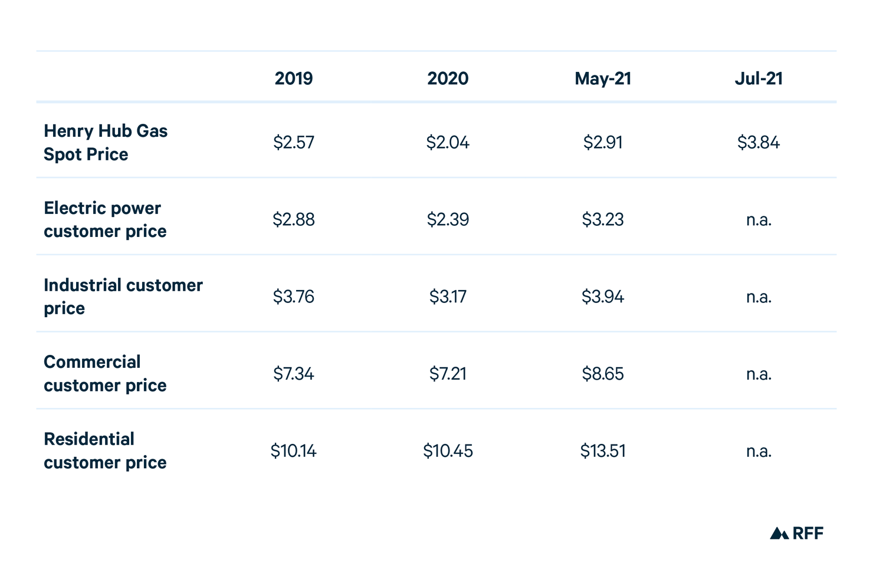Select the $3.84 Jul-21 spot price cell
Image resolution: width=873 pixels, height=573 pixels.
coord(759,143)
